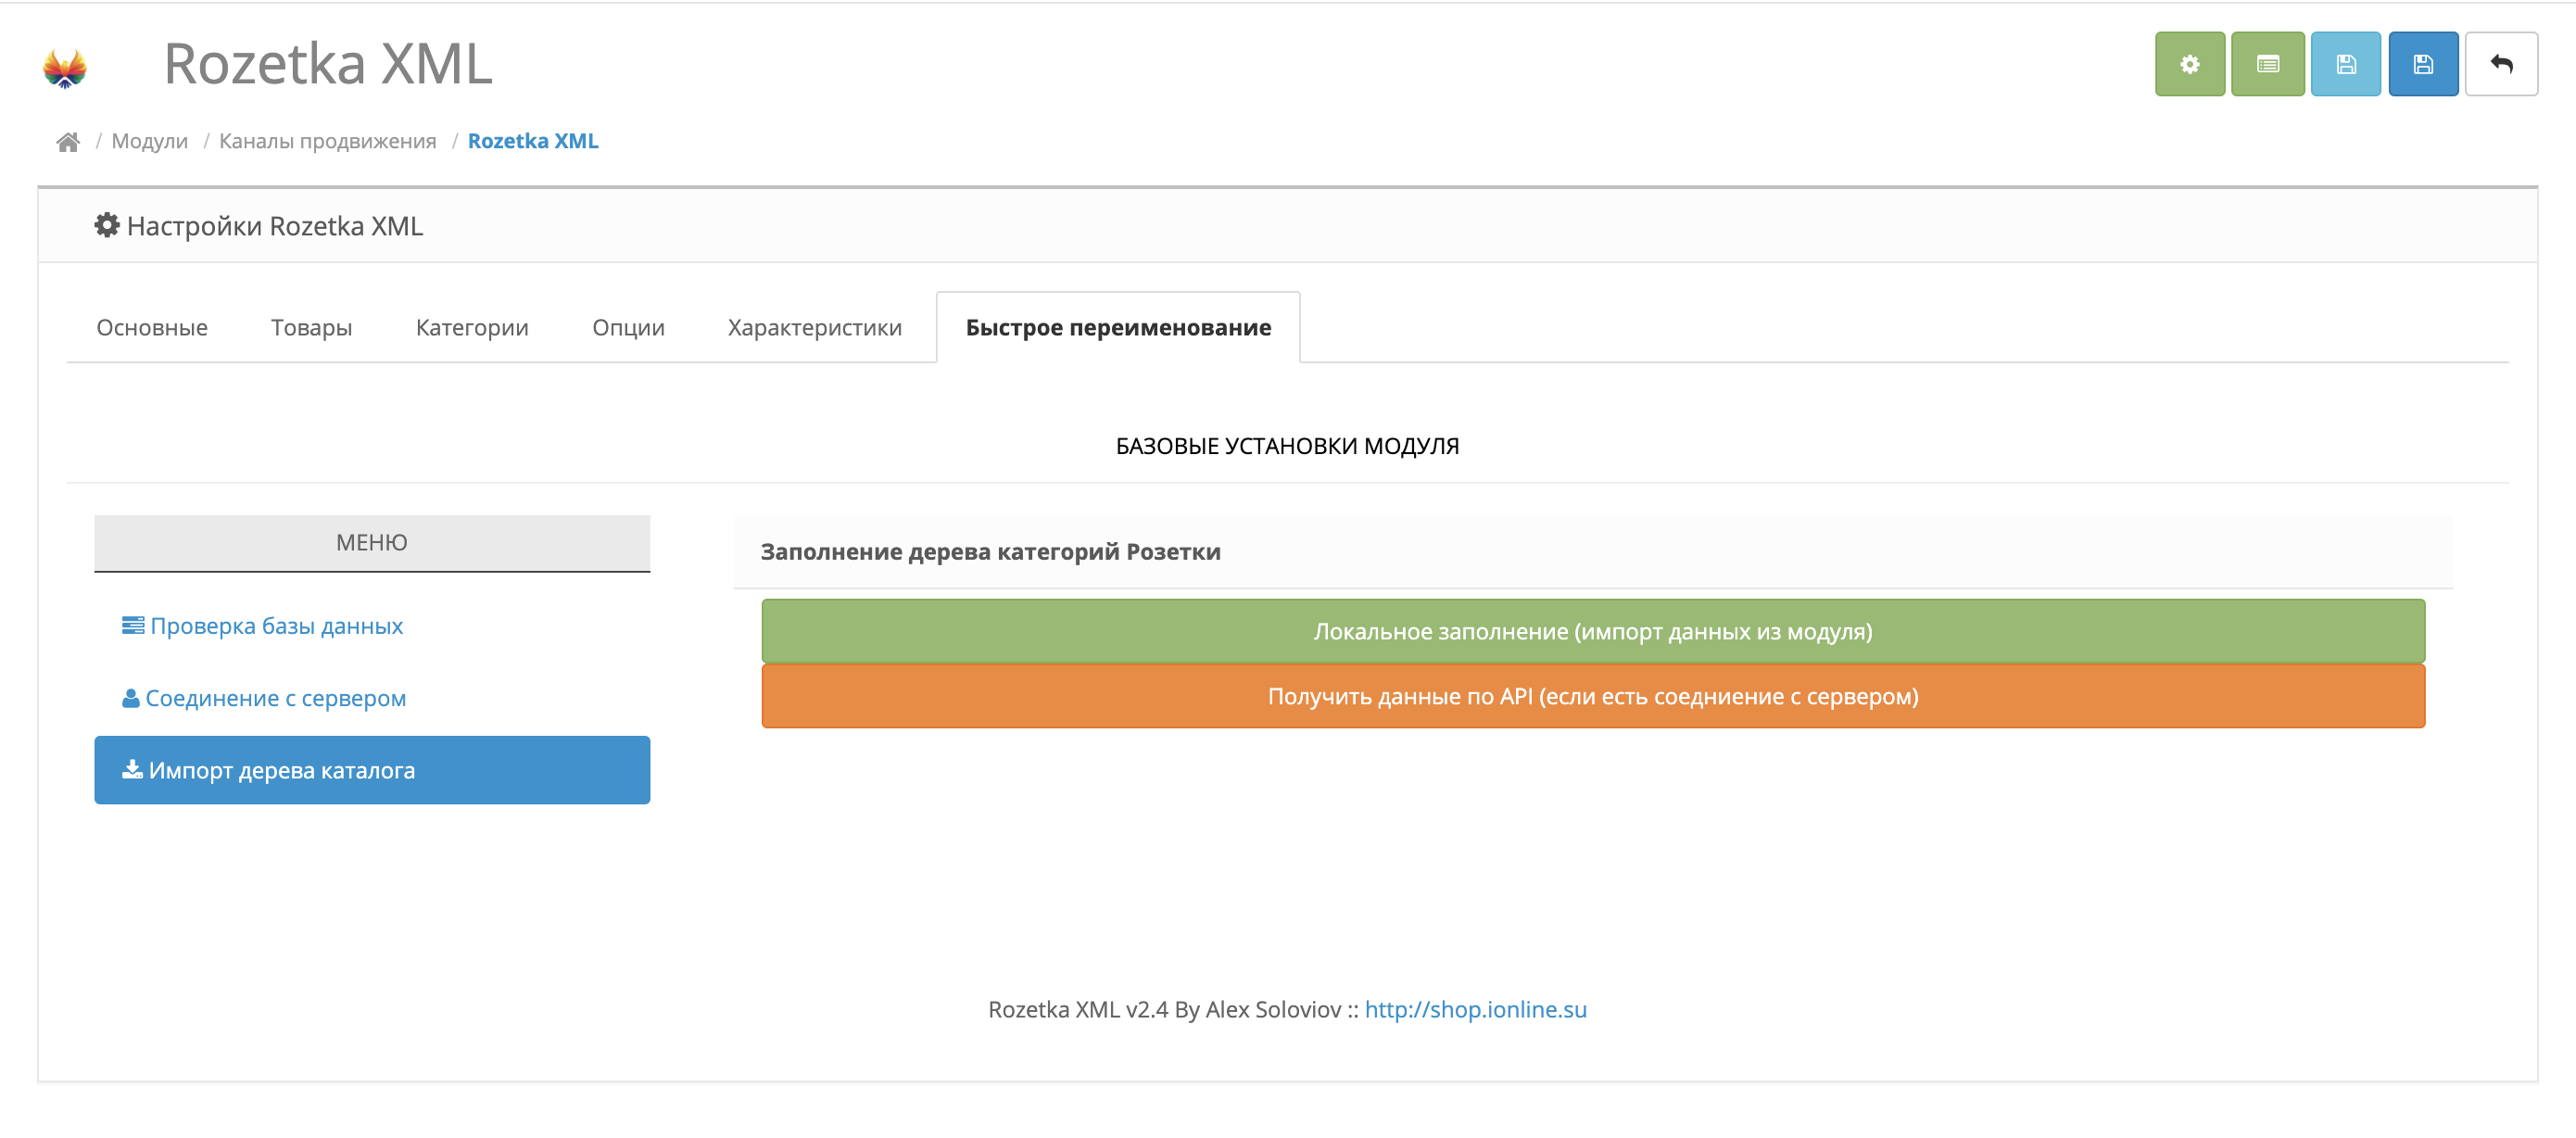Screen dimensions: 2576x1138
Task: Select the Характеристики tab
Action: pyautogui.click(x=814, y=327)
